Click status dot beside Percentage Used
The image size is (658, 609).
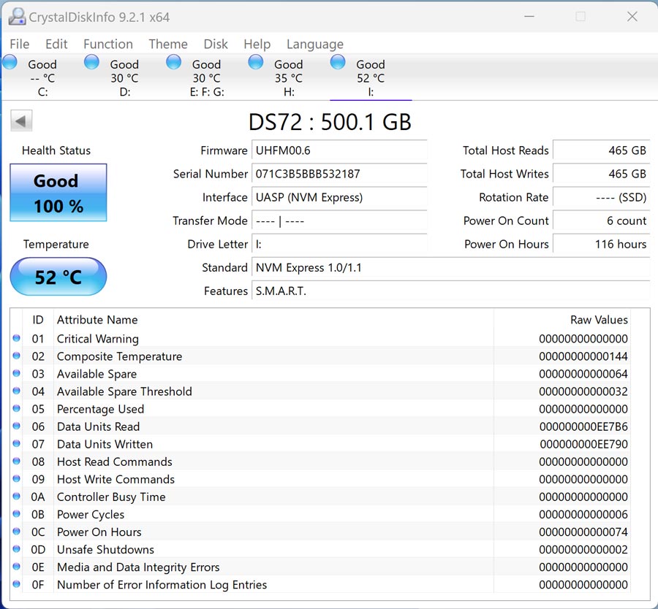(x=17, y=409)
